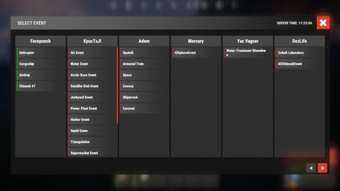Select Water-Treatment-Showdown event
Image resolution: width=340 pixels, height=191 pixels.
click(248, 53)
